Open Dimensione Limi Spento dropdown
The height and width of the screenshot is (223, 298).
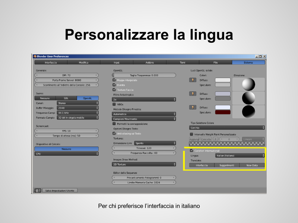pyautogui.click(x=155, y=143)
